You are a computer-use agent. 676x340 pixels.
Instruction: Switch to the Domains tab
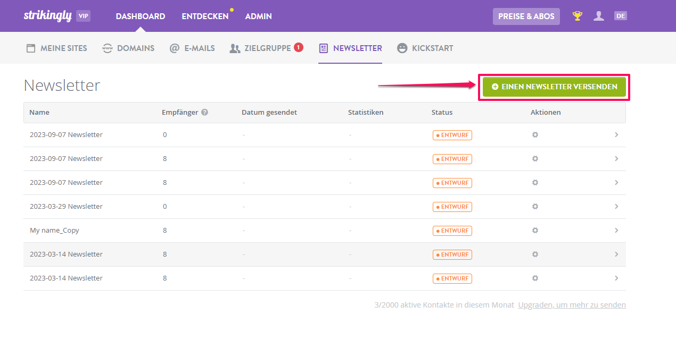128,48
